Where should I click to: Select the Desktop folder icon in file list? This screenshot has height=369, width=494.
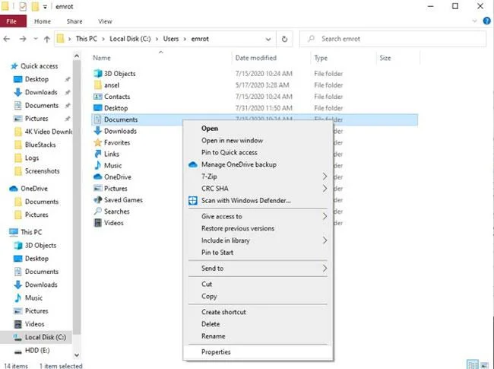(x=98, y=108)
